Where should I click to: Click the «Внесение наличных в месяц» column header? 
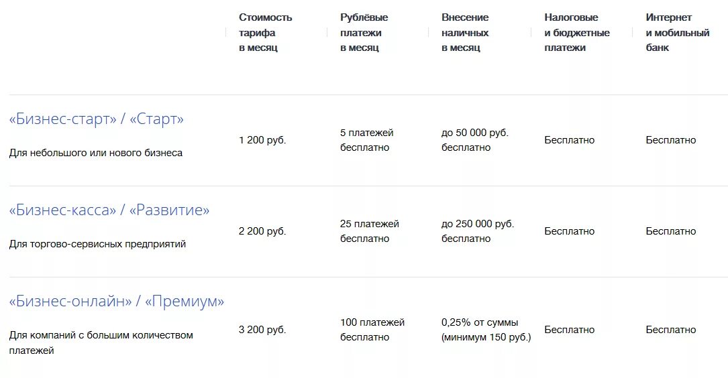coord(465,32)
